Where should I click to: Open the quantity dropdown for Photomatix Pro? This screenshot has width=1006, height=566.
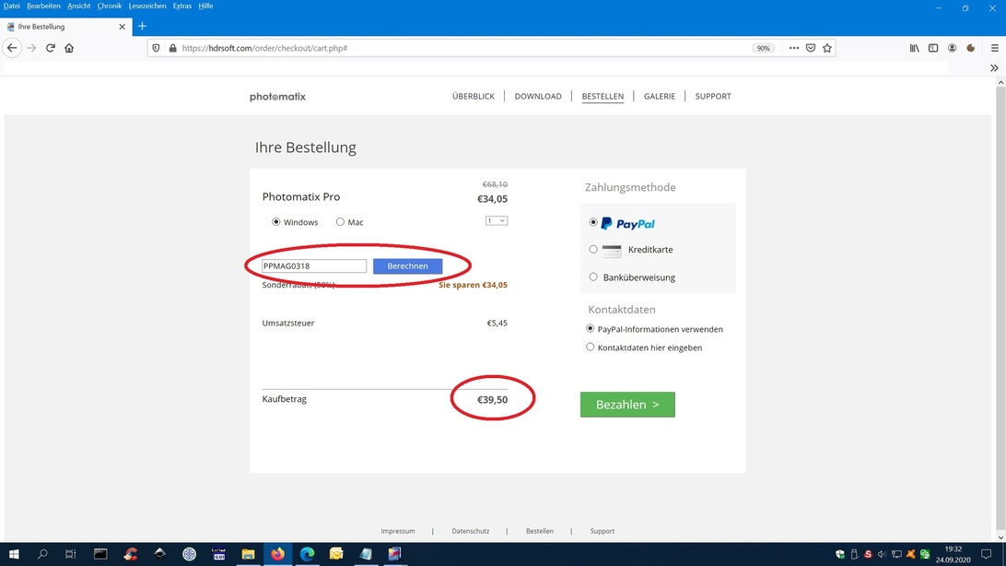(497, 221)
